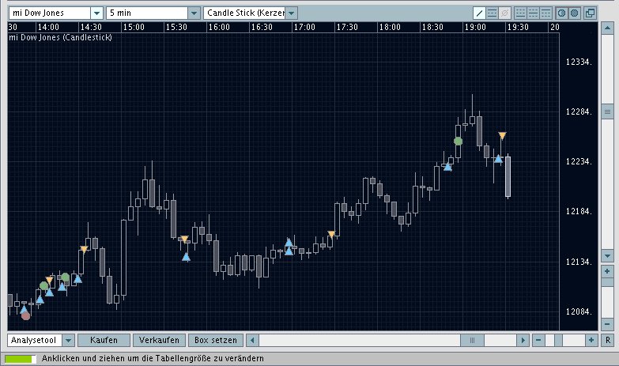Image resolution: width=619 pixels, height=366 pixels.
Task: Click the Box setzen button
Action: pyautogui.click(x=216, y=340)
